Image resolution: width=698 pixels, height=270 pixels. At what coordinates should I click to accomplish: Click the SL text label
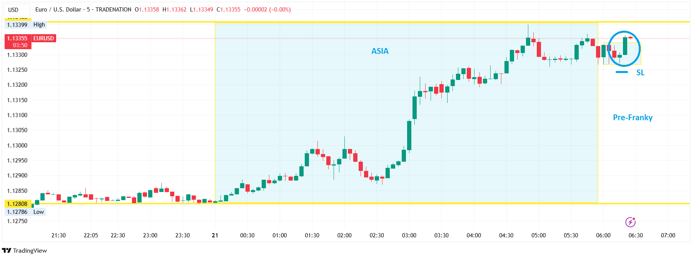(x=640, y=73)
